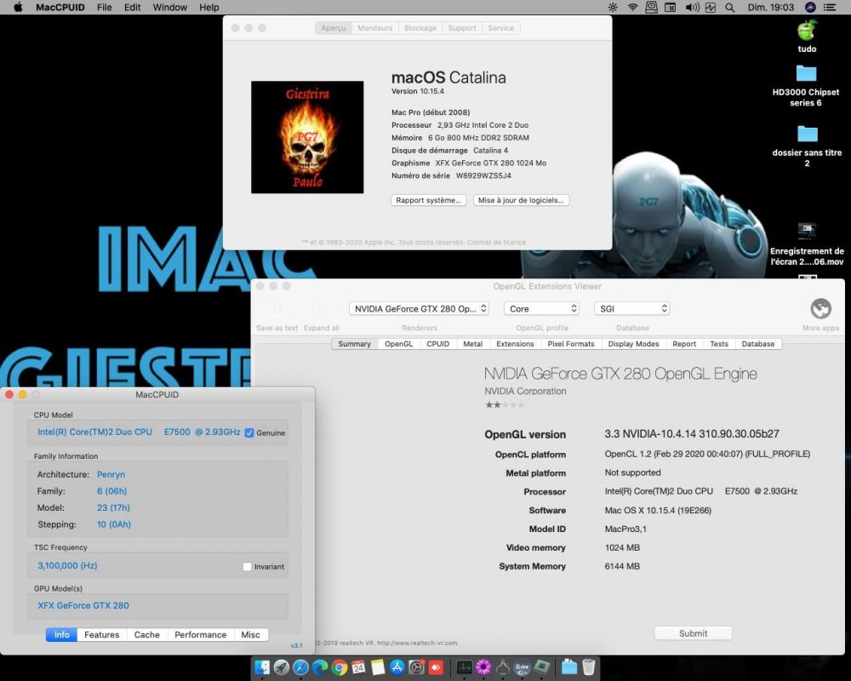Open the Trash in the dock
851x681 pixels.
click(x=588, y=667)
